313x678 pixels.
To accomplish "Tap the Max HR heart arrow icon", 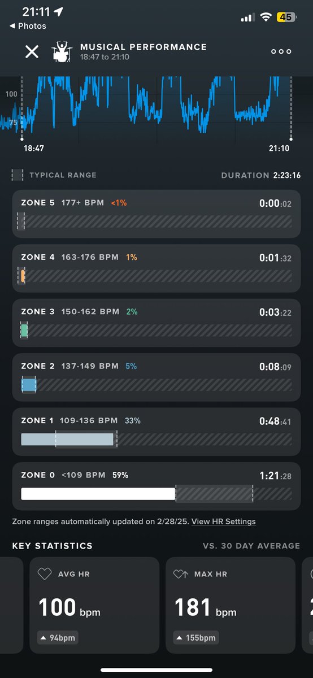I will (181, 574).
